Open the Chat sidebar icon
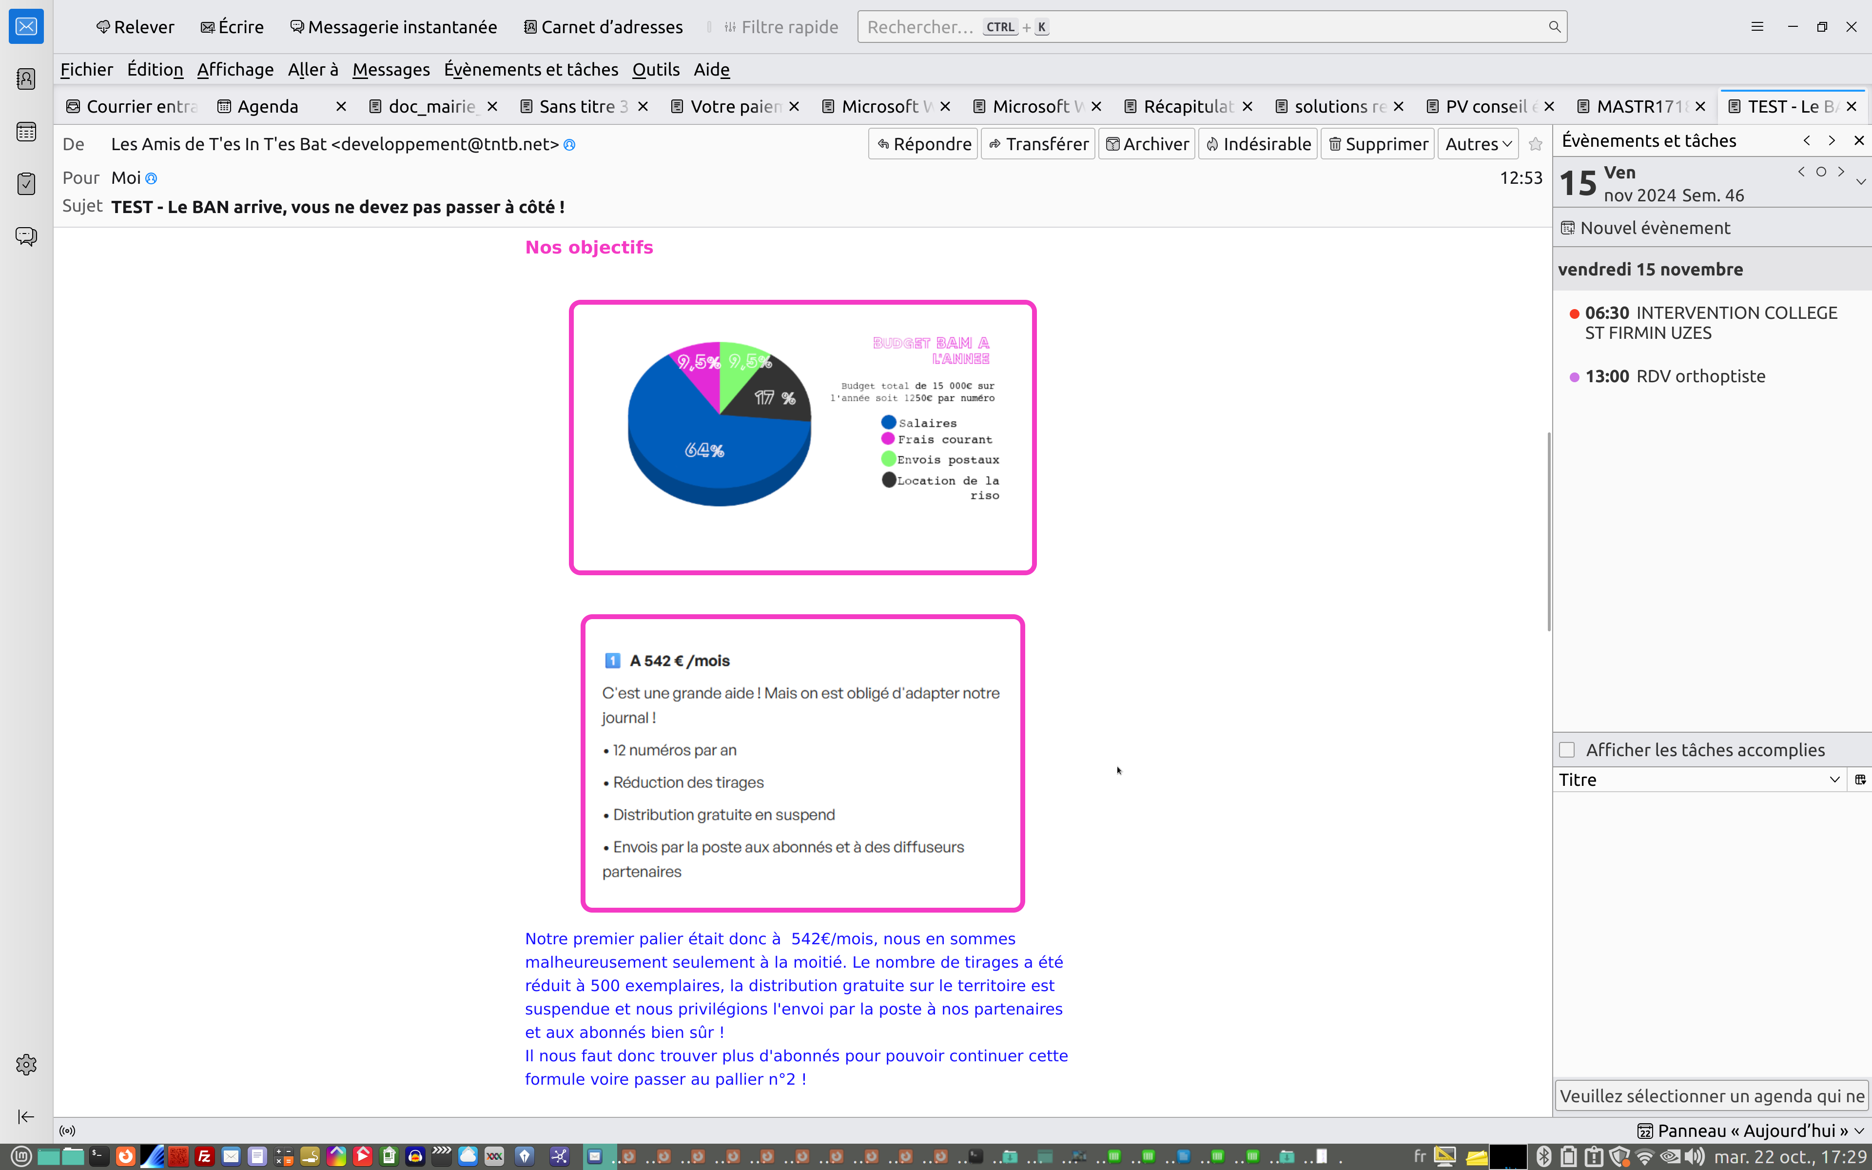1872x1170 pixels. 26,236
